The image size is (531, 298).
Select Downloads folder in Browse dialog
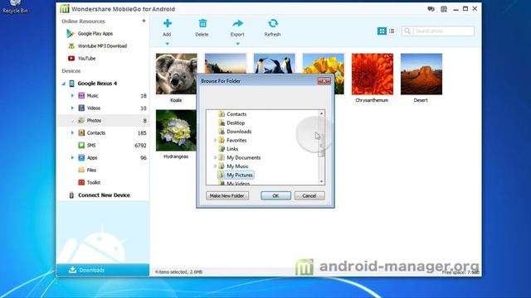tap(239, 132)
